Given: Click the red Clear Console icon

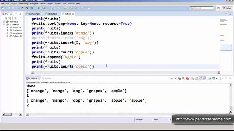Looking at the screenshot, I should 187,79.
